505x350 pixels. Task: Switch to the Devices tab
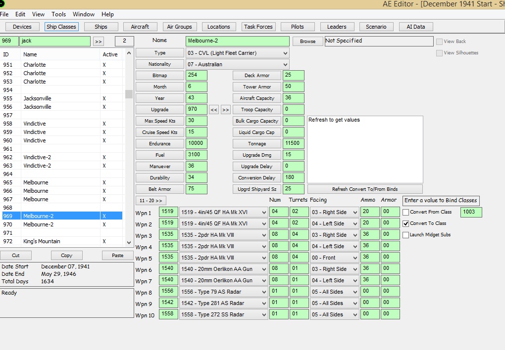22,27
